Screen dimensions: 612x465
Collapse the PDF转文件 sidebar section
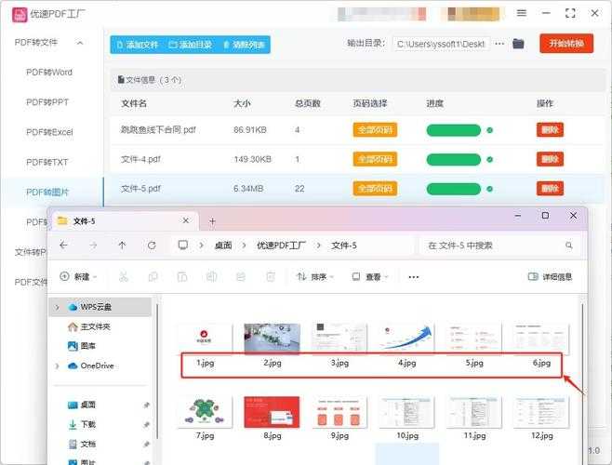tap(80, 43)
